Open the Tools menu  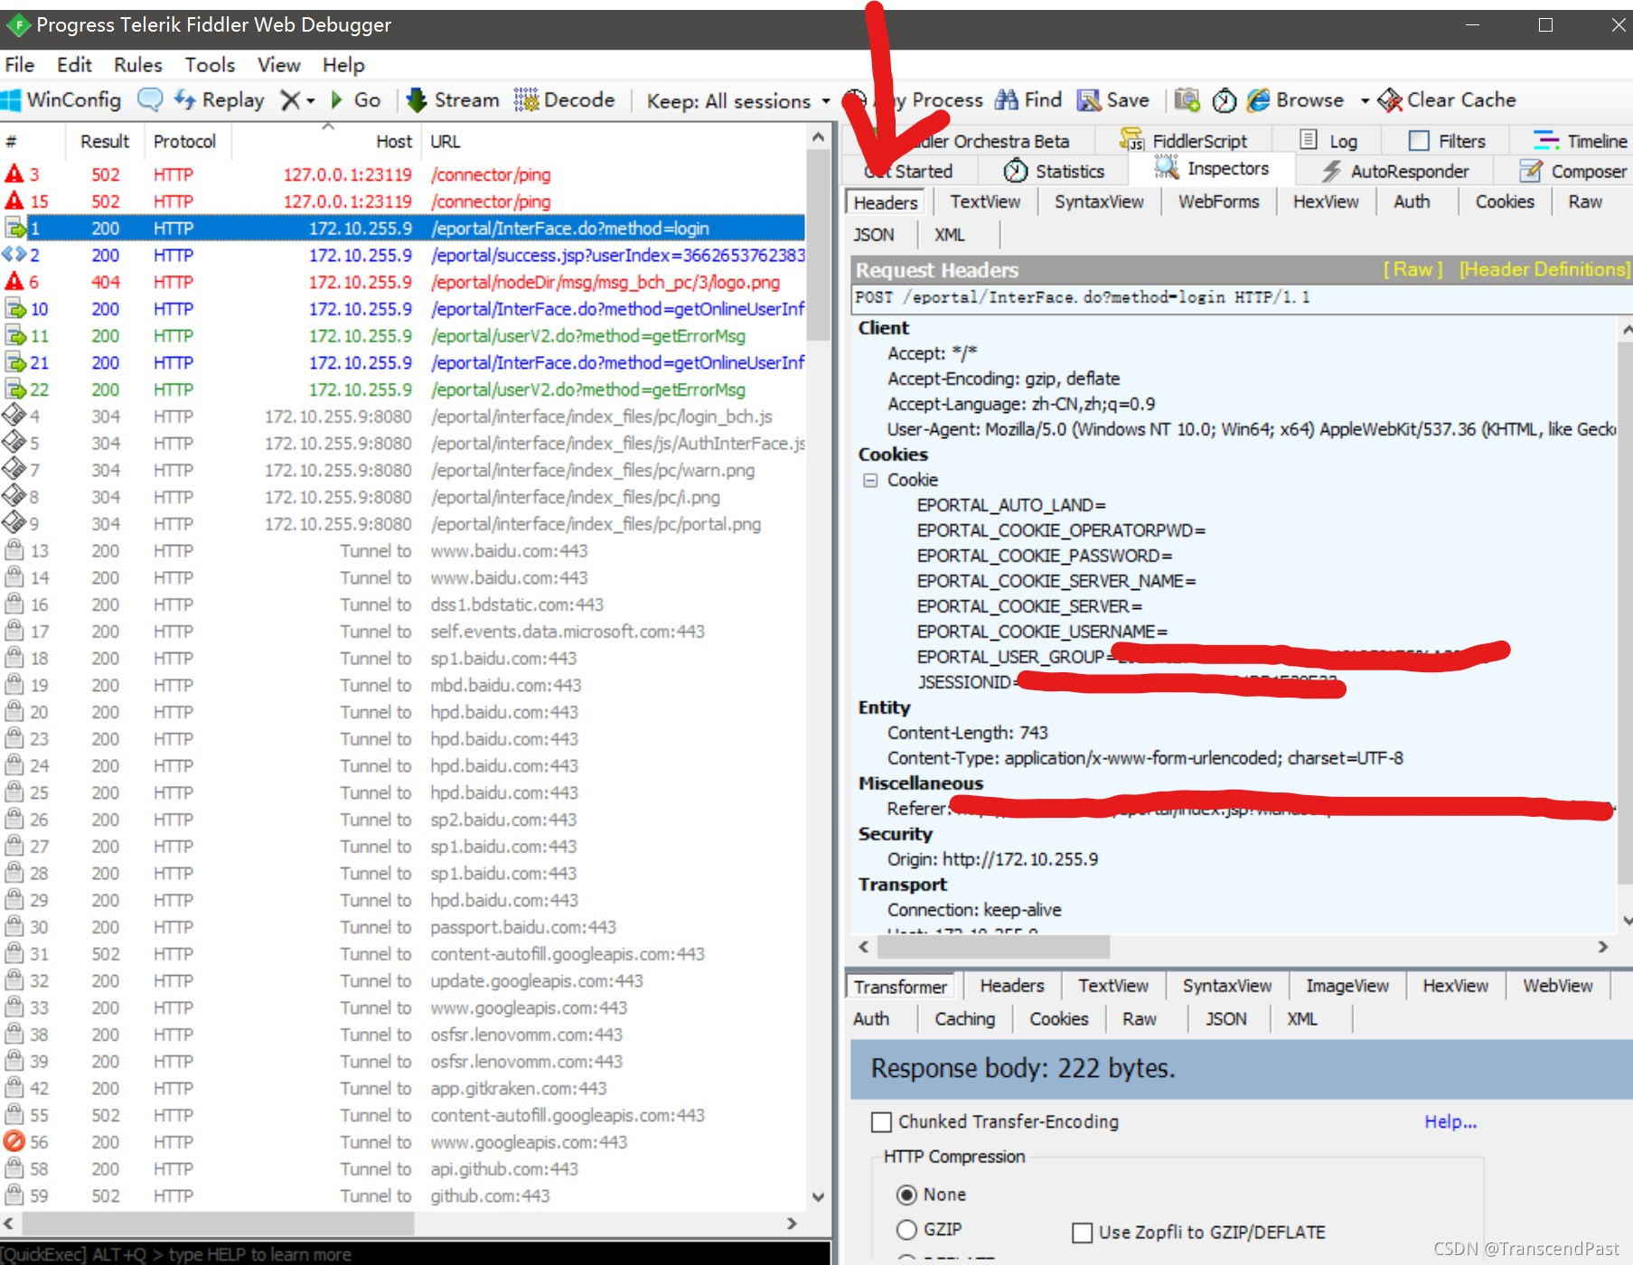click(x=210, y=65)
